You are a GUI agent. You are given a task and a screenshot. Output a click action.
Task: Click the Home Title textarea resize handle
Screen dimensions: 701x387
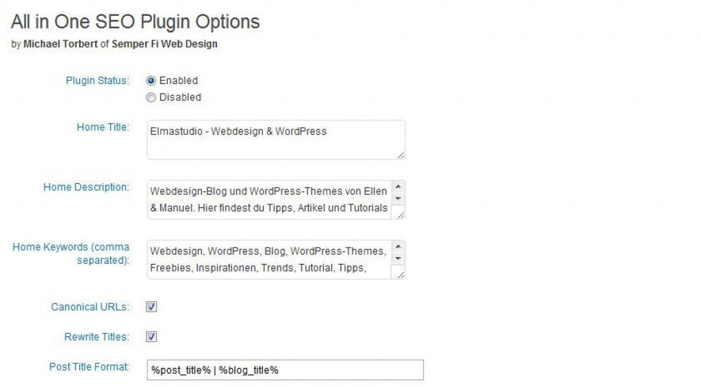pyautogui.click(x=400, y=155)
